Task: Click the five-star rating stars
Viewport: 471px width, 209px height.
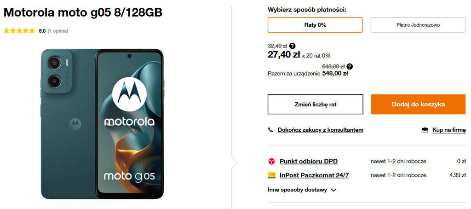Action: [x=19, y=31]
